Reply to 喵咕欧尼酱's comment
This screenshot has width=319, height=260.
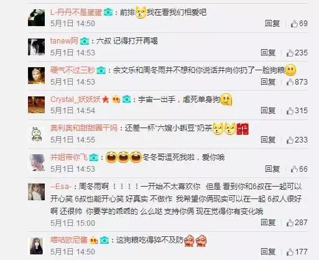pyautogui.click(x=268, y=252)
